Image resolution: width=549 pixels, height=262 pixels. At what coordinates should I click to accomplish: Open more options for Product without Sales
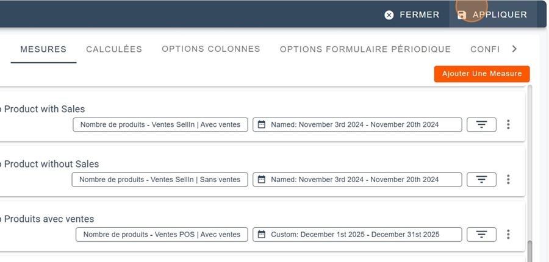point(508,179)
